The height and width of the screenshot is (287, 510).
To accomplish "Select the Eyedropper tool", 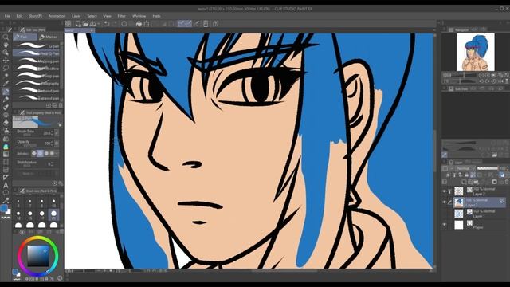I will click(x=6, y=84).
